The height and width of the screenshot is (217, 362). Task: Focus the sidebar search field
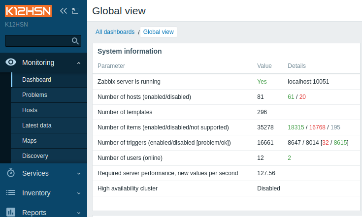click(38, 41)
